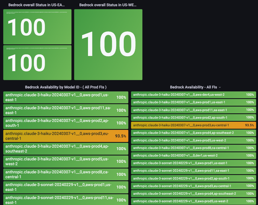This screenshot has height=205, width=258.
Task: Select haiku aws-prod4,ap-southeast-2 row in By Model ID panel
Action: [x=66, y=149]
